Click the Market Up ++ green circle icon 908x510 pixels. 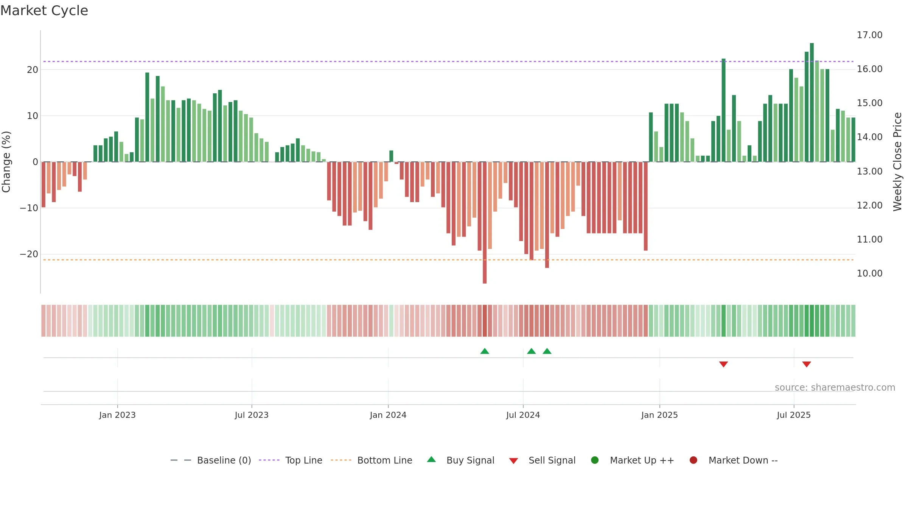[595, 460]
